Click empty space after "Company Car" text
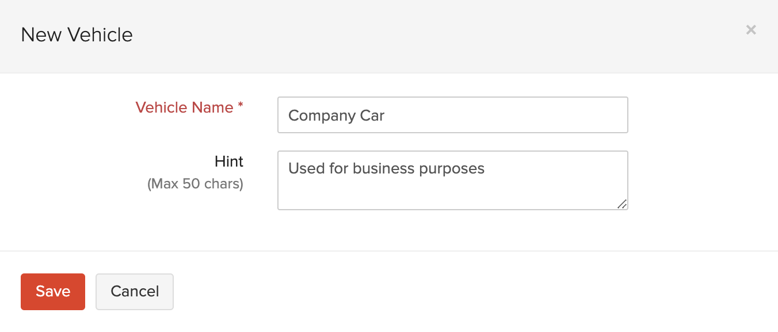Image resolution: width=778 pixels, height=332 pixels. 506,115
